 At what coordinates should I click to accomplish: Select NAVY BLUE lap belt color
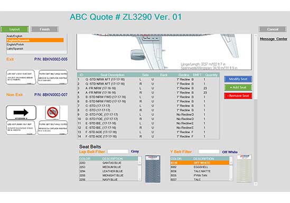coord(109,179)
